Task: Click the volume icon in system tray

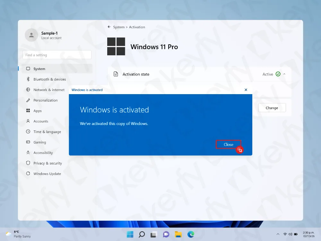Action: click(290, 234)
